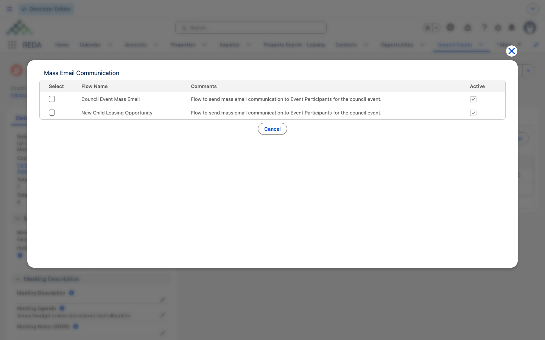
Task: Edit the Meeting Agenda field pencil
Action: click(x=163, y=315)
